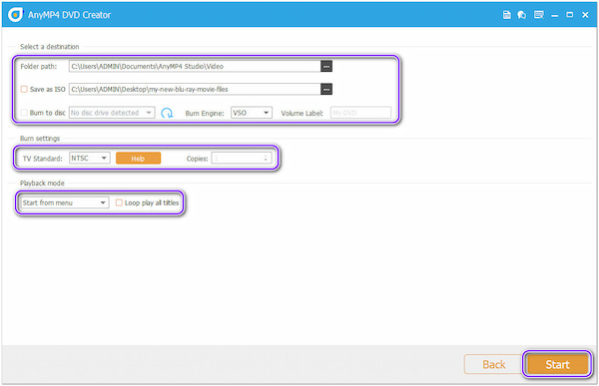Click the Playback mode section label
This screenshot has height=386, width=599.
[42, 183]
